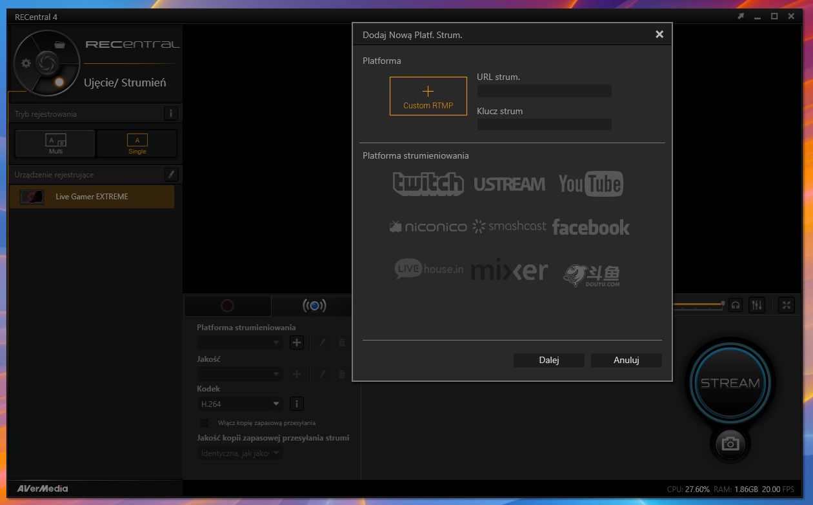This screenshot has height=505, width=813.
Task: Focus the URL strum. input field
Action: click(x=544, y=91)
